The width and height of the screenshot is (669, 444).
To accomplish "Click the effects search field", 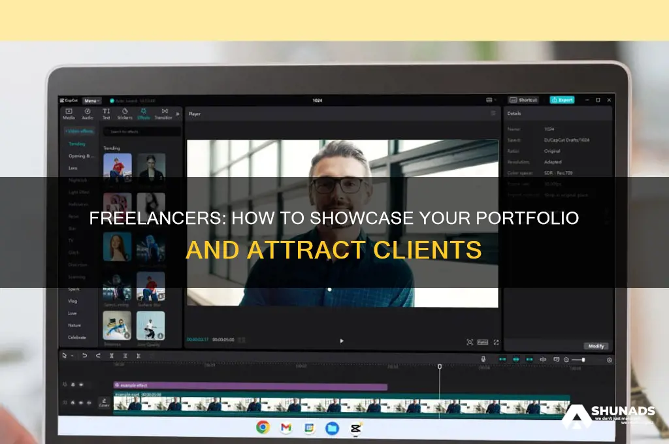I will [x=143, y=132].
